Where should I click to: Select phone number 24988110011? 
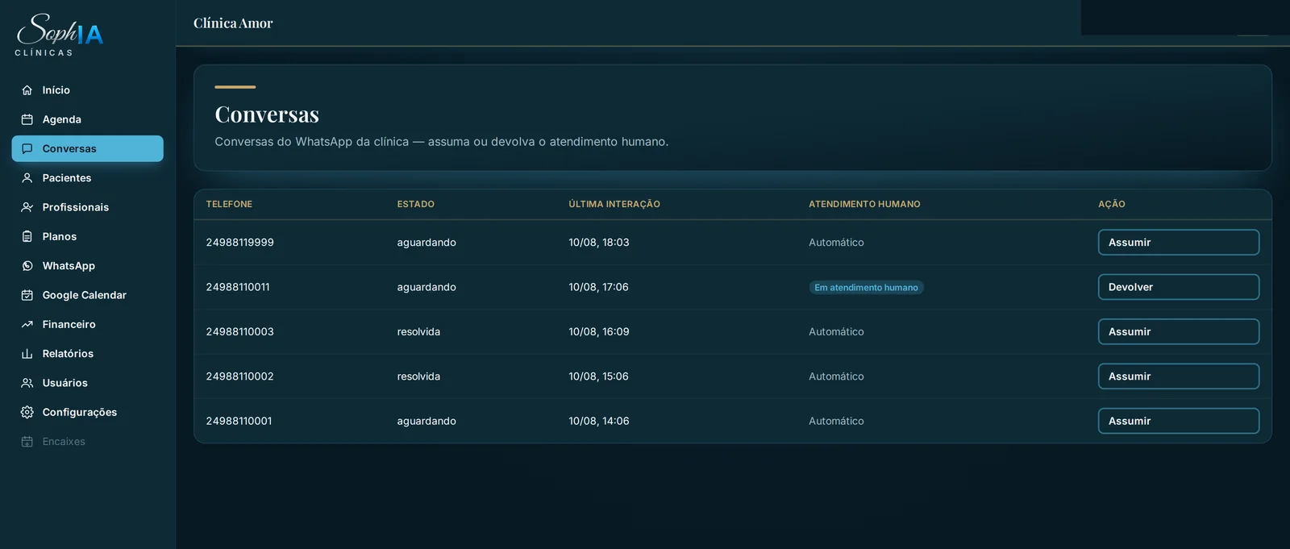238,287
